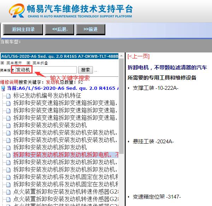This screenshot has height=206, width=212.
Task: Click the heading 所需要的专用工具和维修设备
Action: 162,78
